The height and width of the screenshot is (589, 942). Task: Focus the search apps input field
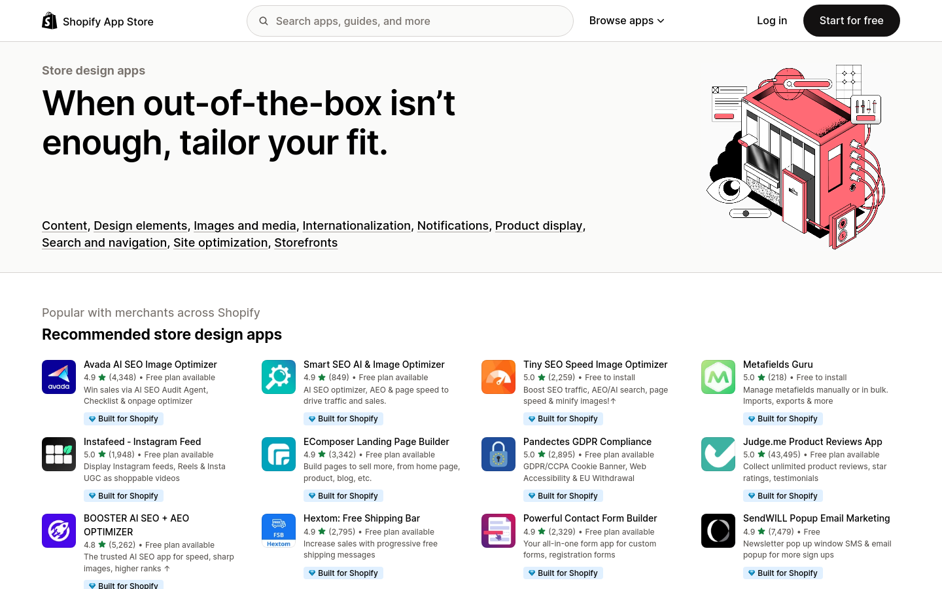(x=410, y=21)
